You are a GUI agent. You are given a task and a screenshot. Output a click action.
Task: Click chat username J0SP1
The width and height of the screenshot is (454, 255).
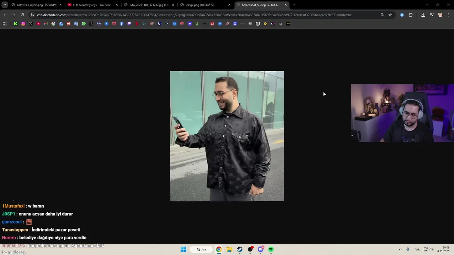[9, 214]
